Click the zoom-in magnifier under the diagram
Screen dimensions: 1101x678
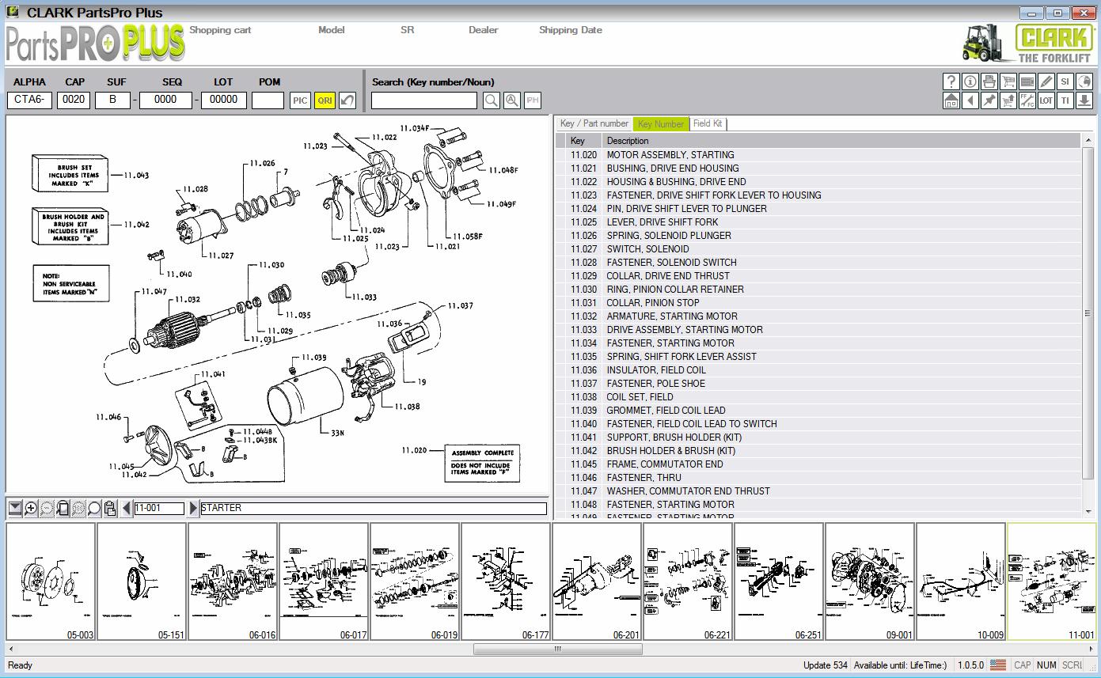[30, 507]
